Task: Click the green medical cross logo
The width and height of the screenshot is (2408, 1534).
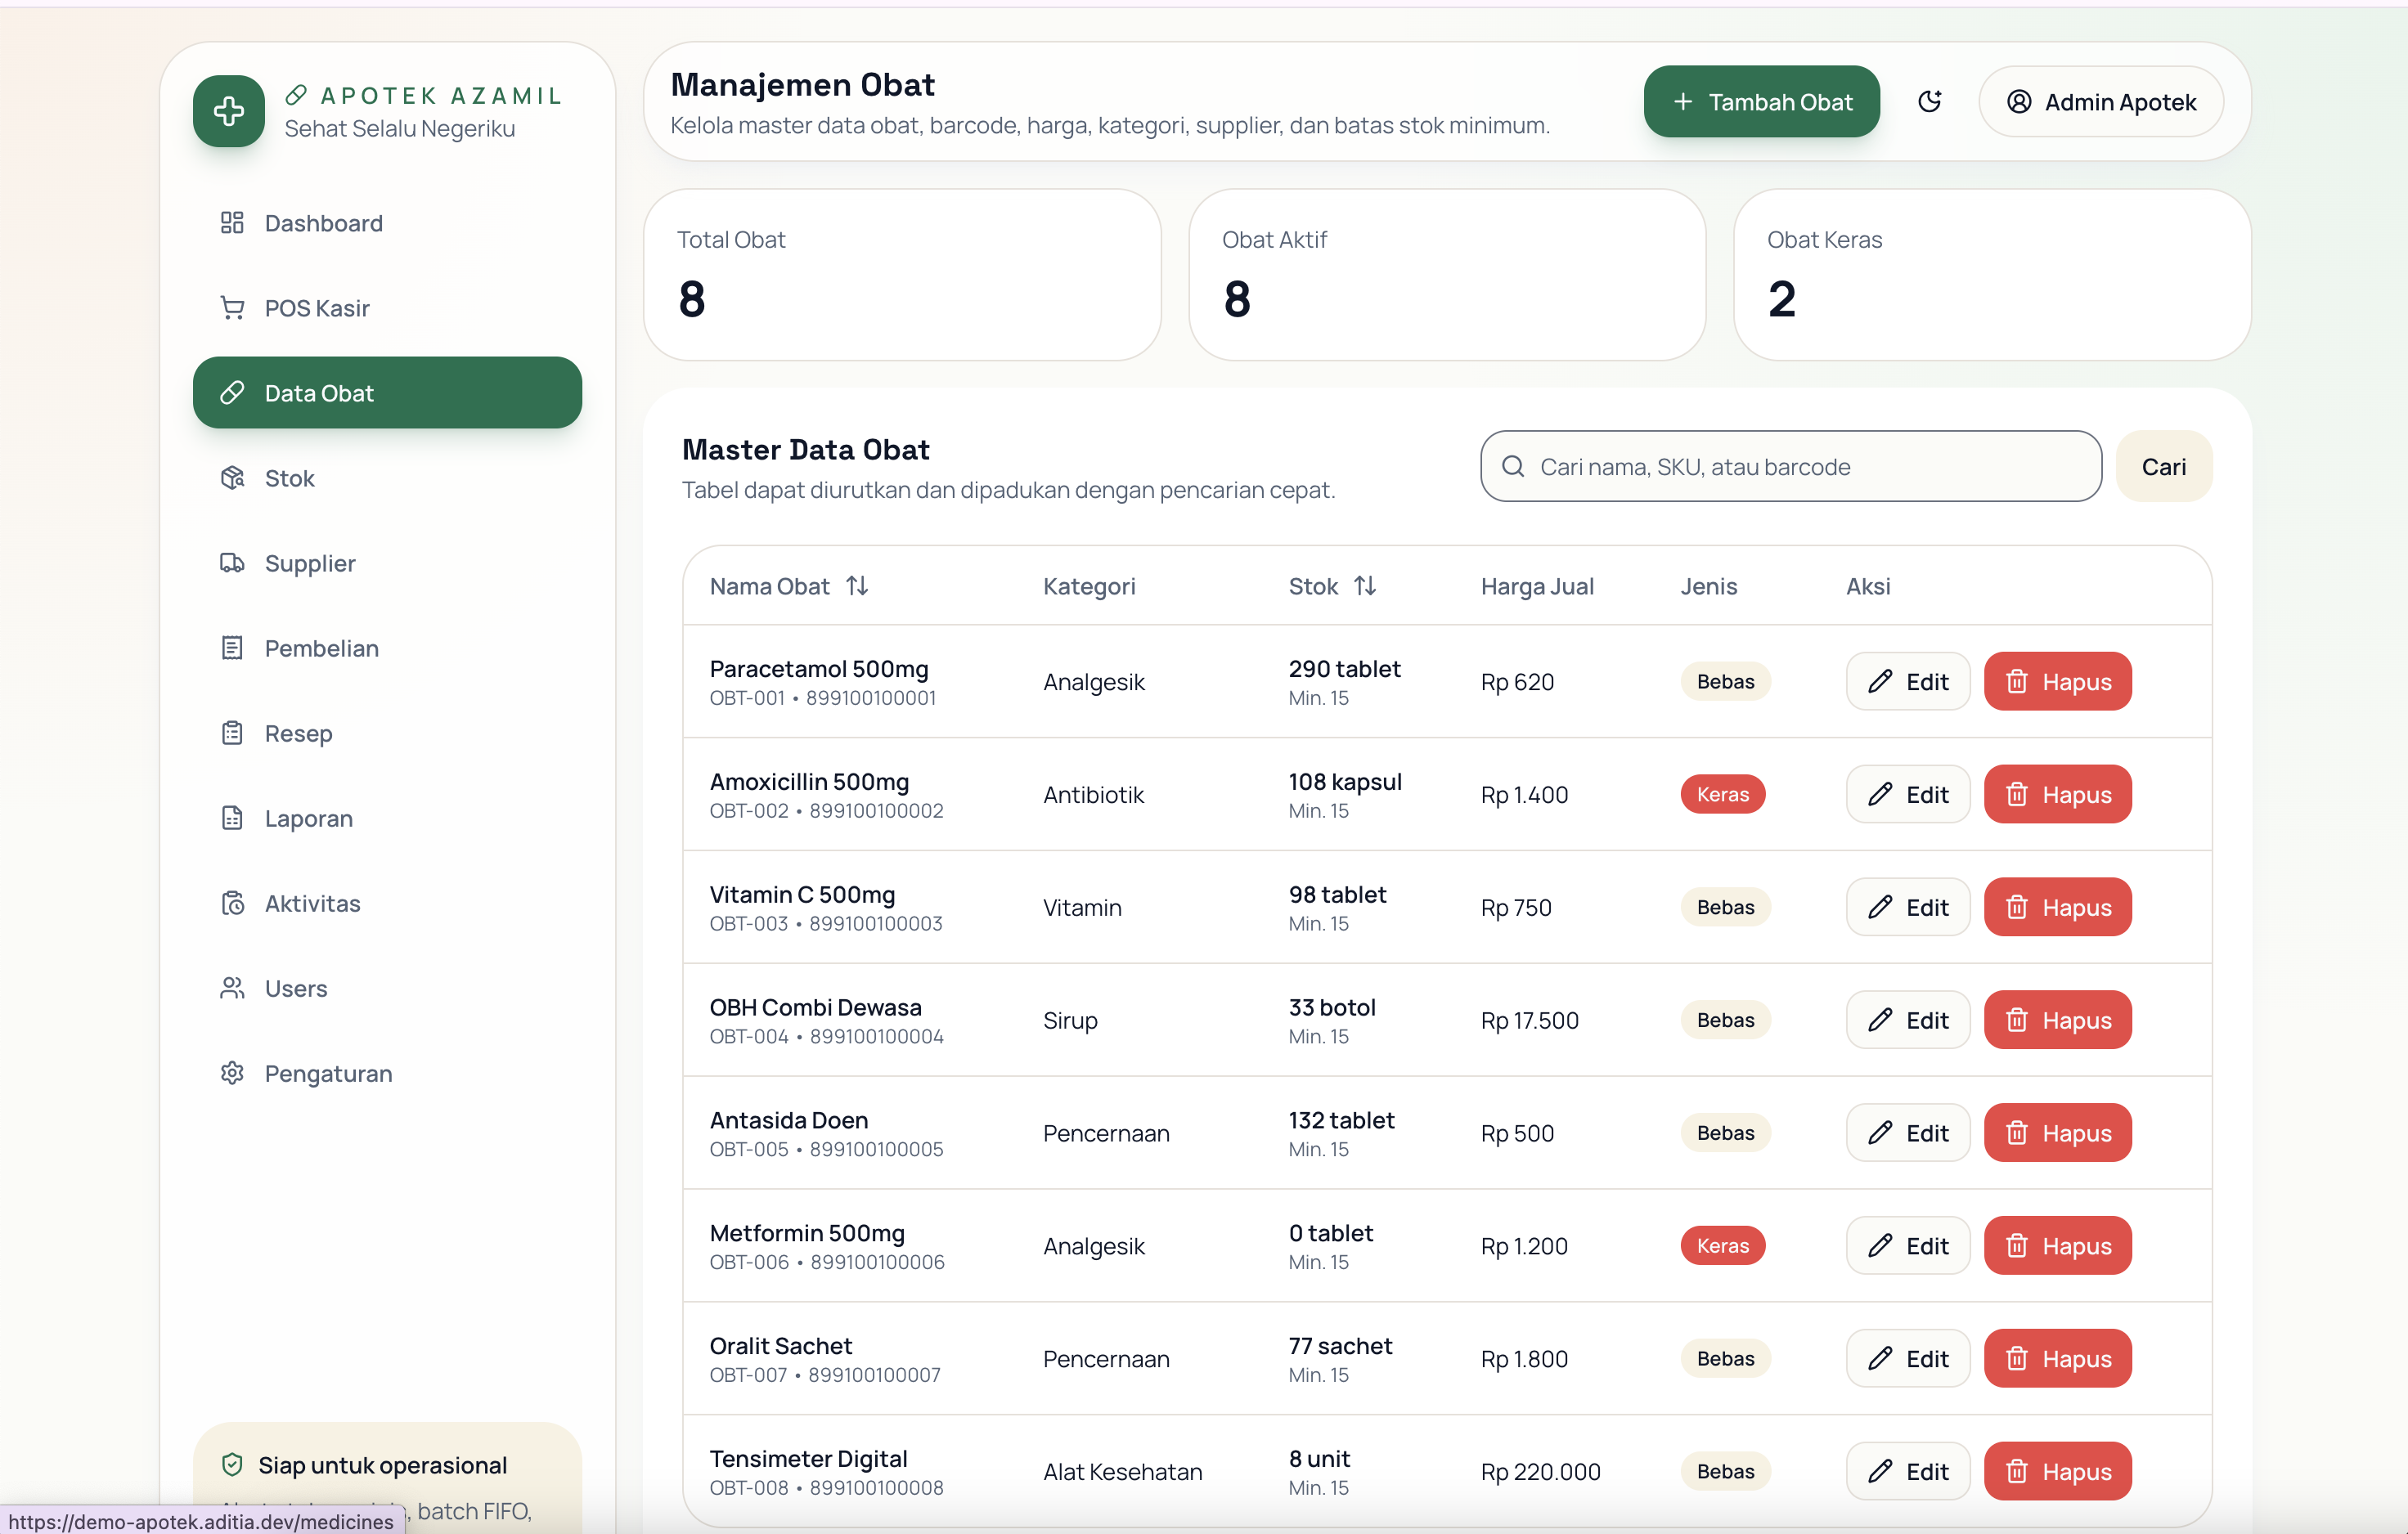Action: pos(229,111)
